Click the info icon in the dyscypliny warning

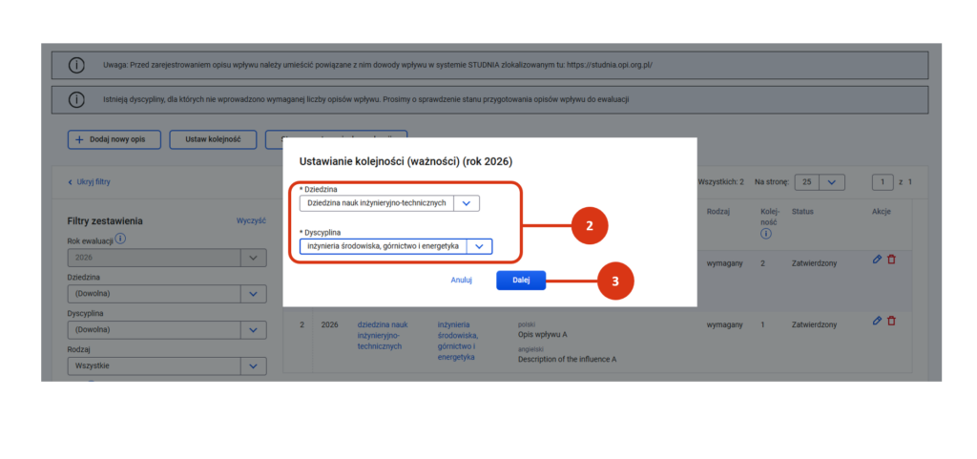click(76, 99)
